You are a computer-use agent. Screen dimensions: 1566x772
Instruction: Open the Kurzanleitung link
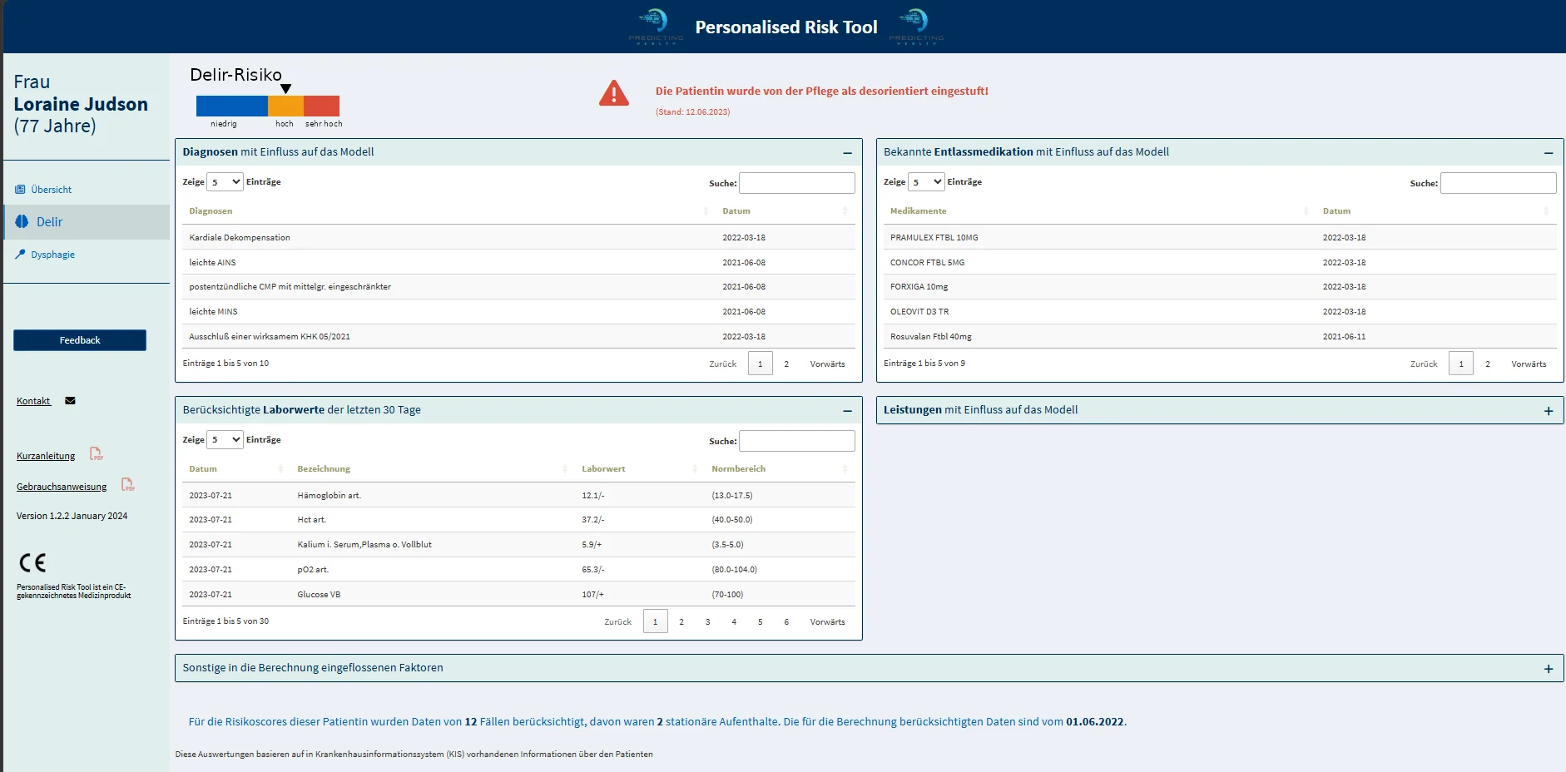click(46, 456)
